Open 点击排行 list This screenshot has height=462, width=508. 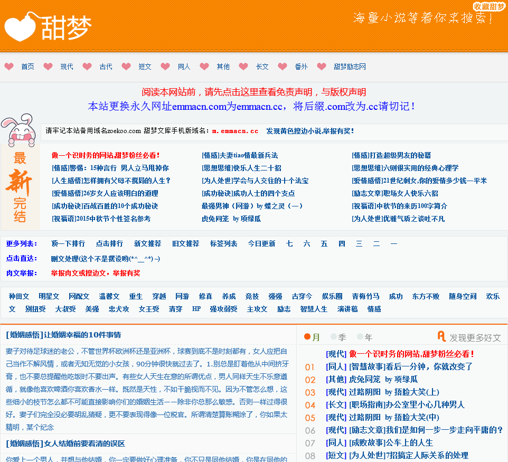coord(109,243)
